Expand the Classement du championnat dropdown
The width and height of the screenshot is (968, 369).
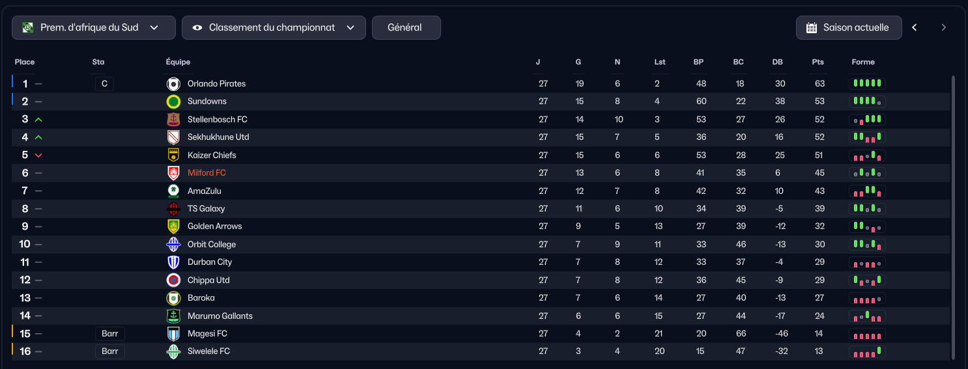(274, 28)
